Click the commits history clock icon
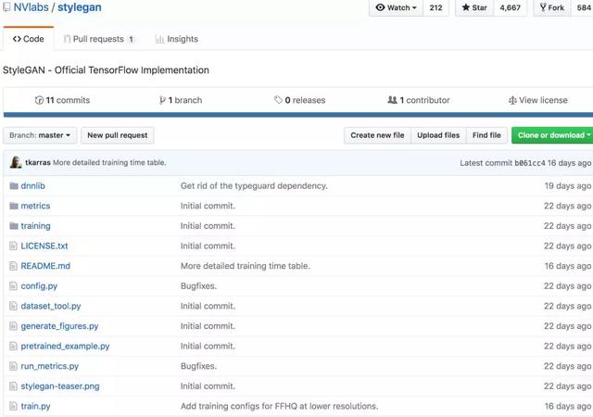 click(x=39, y=100)
